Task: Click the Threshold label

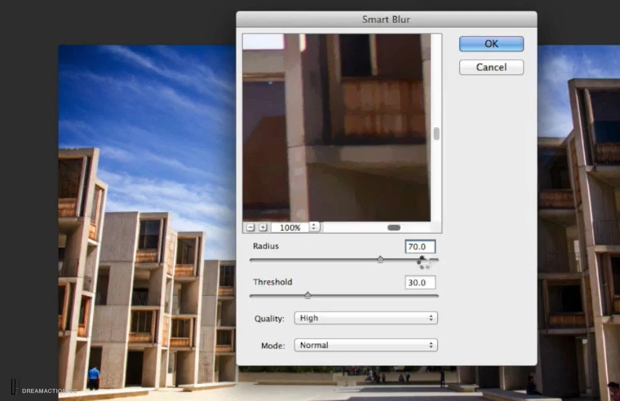Action: (272, 282)
